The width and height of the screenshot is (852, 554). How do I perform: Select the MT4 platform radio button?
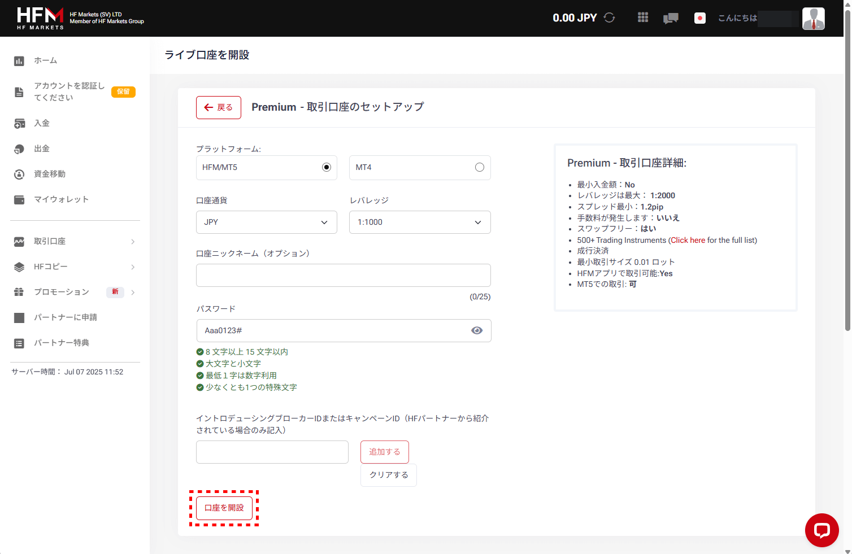pyautogui.click(x=480, y=167)
